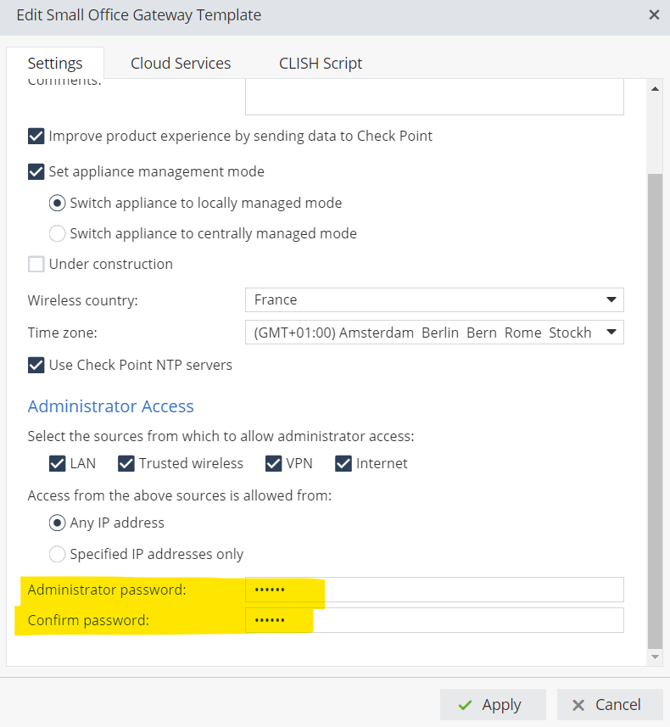The image size is (670, 727).
Task: Click the Administrator password field
Action: coord(433,590)
